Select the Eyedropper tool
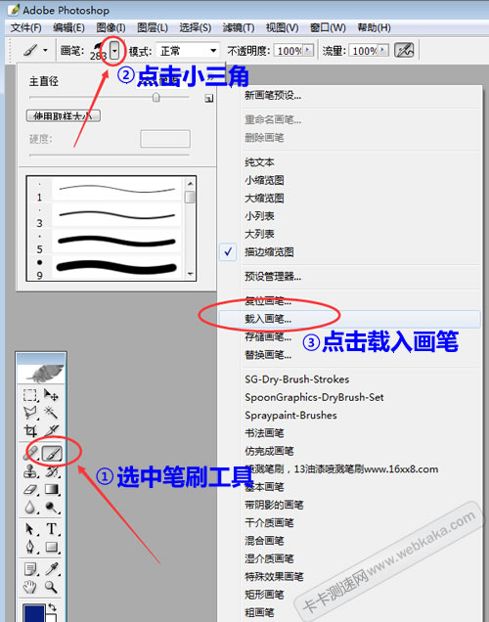 pyautogui.click(x=51, y=569)
